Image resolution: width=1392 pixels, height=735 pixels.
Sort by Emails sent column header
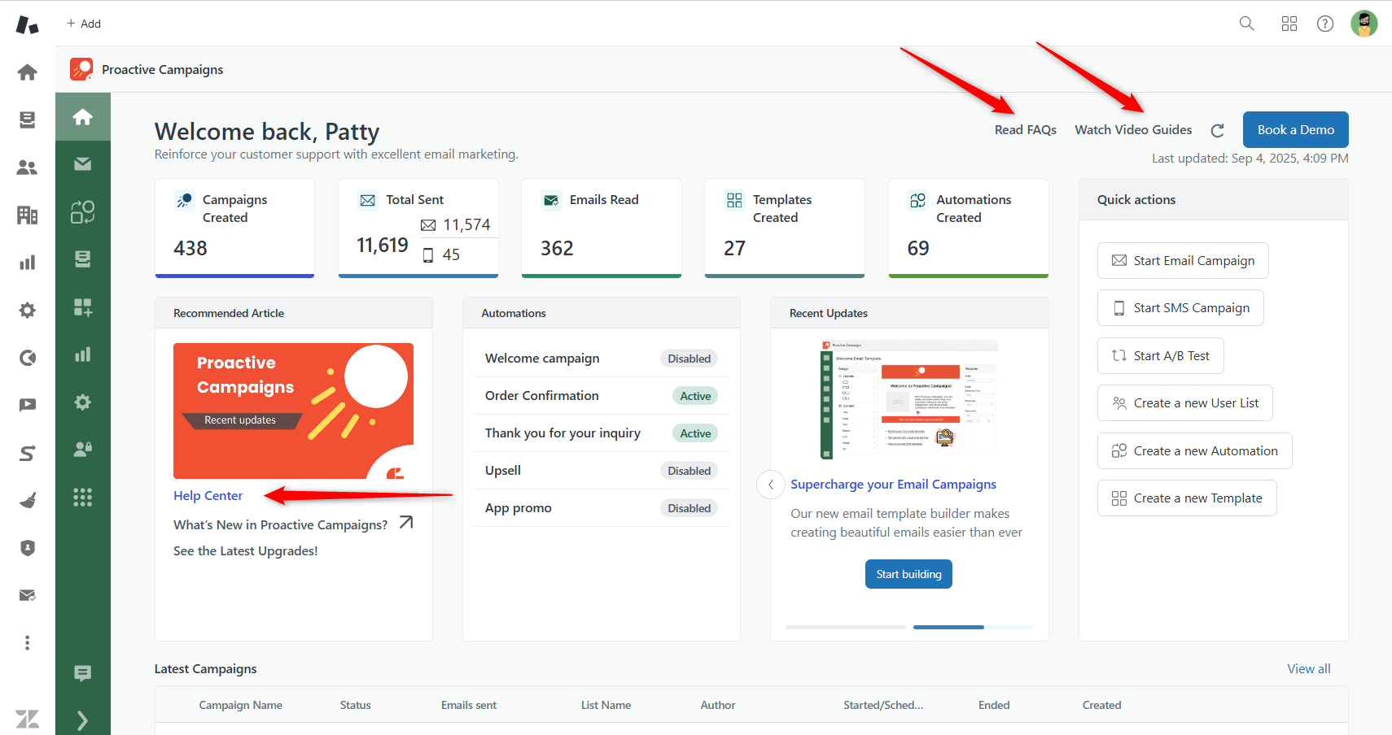(x=469, y=706)
